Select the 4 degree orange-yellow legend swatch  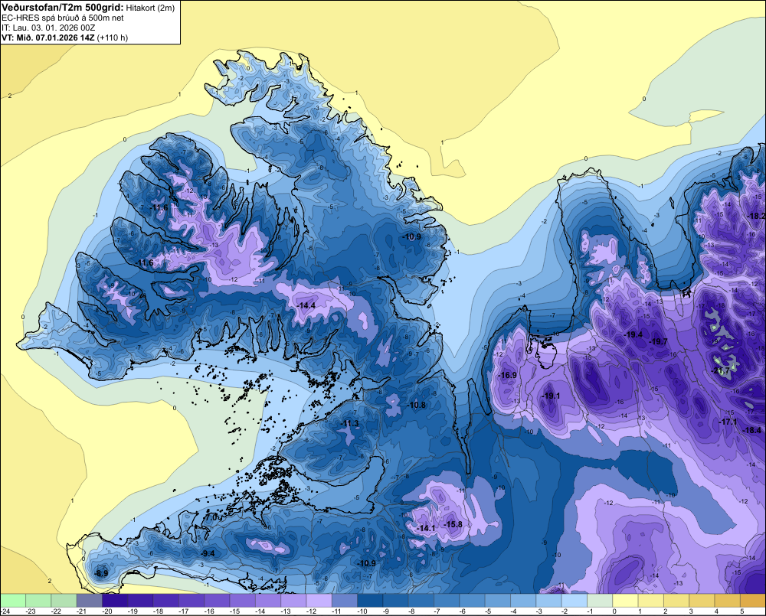[728, 600]
